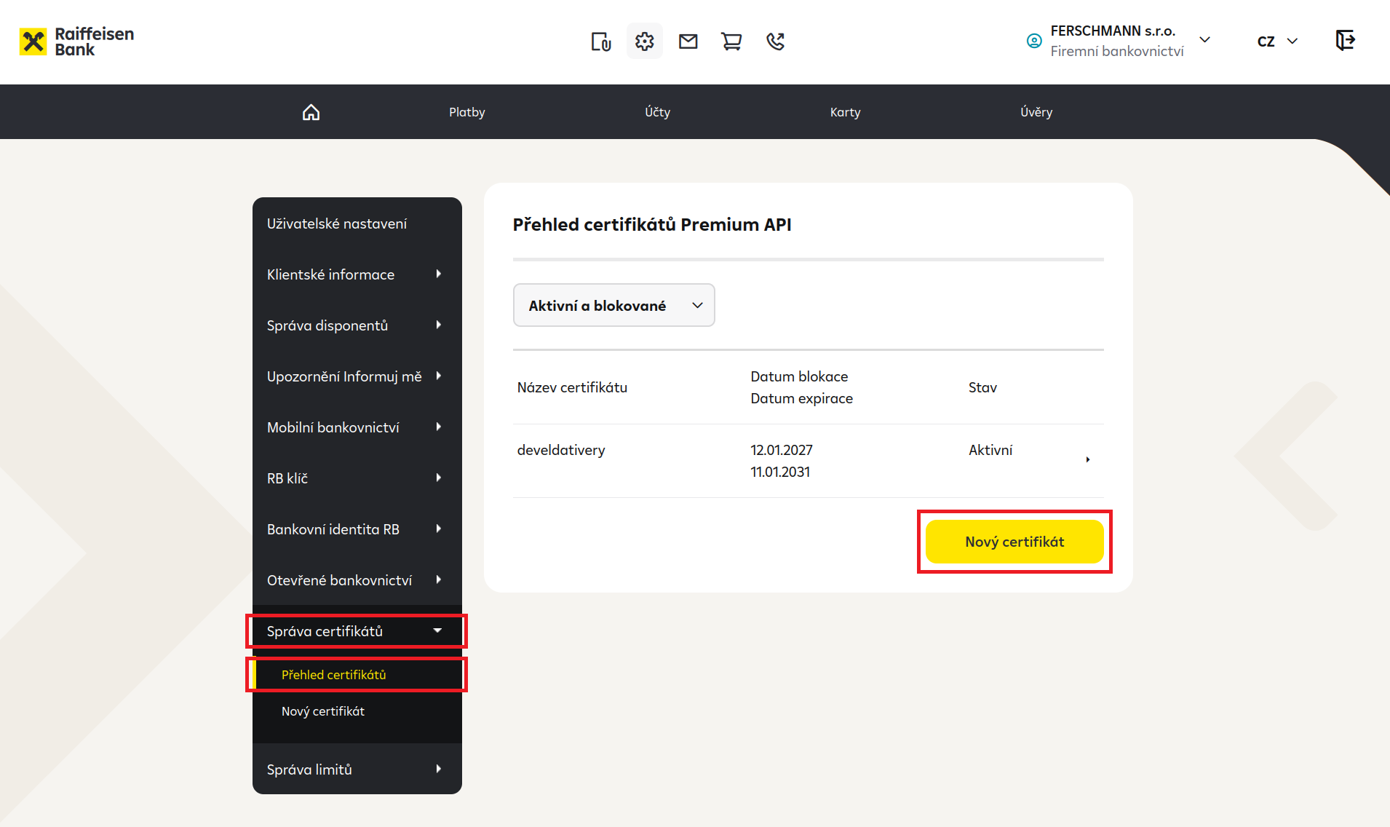
Task: Select Přehled certifikátů sidebar item
Action: [357, 675]
